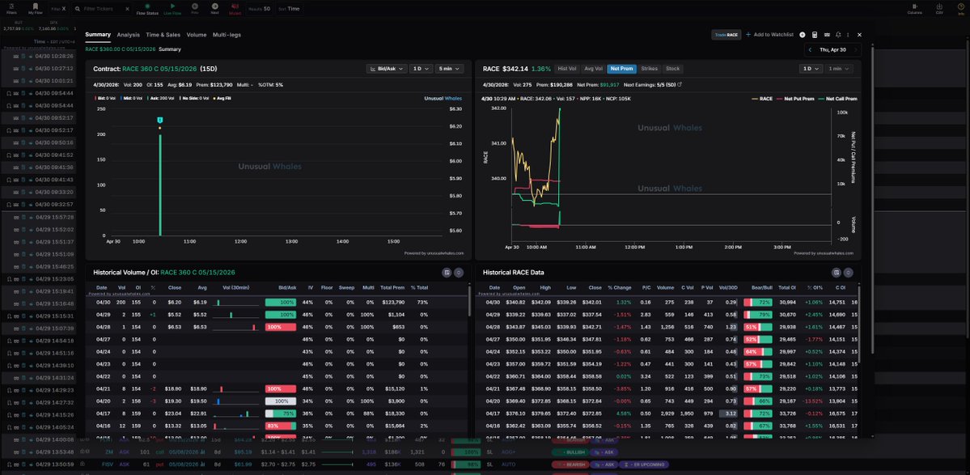Click circle icon in Historical RACE Data header
The image size is (970, 475).
click(x=848, y=272)
